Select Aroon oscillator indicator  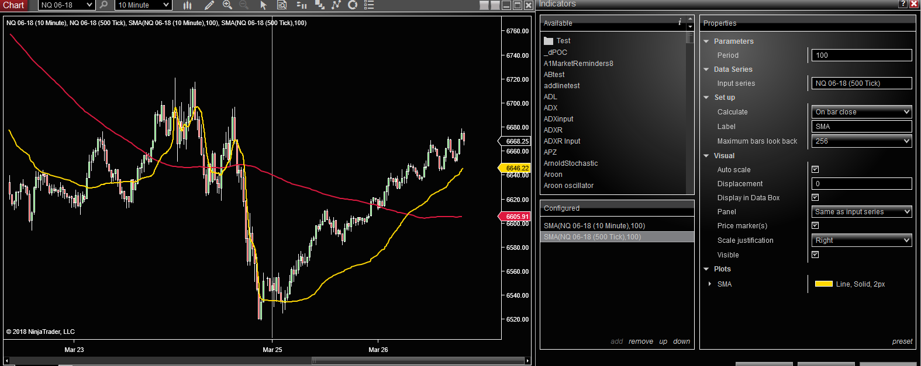click(568, 185)
